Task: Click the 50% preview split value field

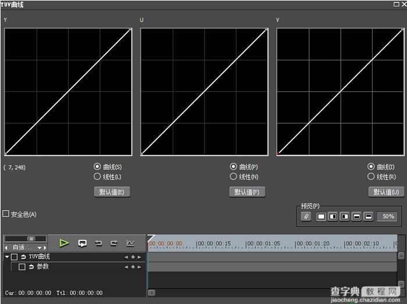Action: pyautogui.click(x=387, y=216)
